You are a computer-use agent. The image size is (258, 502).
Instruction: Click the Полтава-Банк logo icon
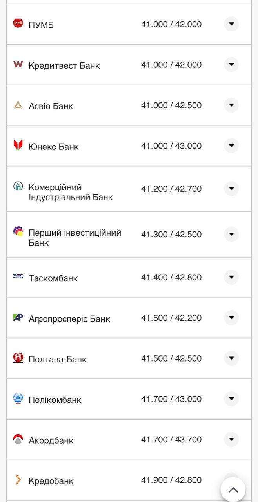[18, 358]
